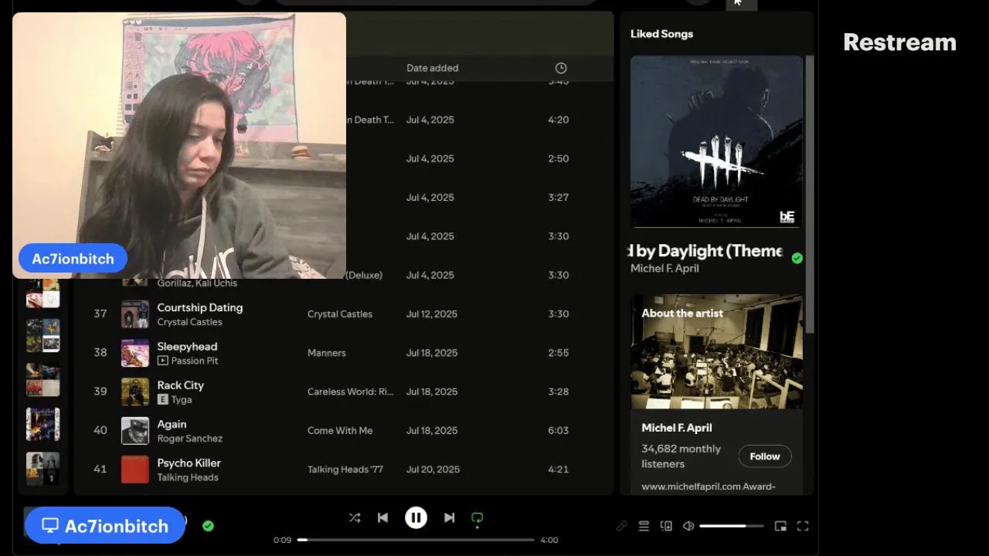Screen dimensions: 989x556
Task: Select track row number 37
Action: pyautogui.click(x=100, y=314)
